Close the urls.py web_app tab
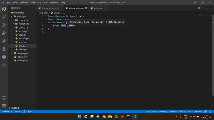Image resolution: width=214 pixels, height=120 pixels. [86, 8]
